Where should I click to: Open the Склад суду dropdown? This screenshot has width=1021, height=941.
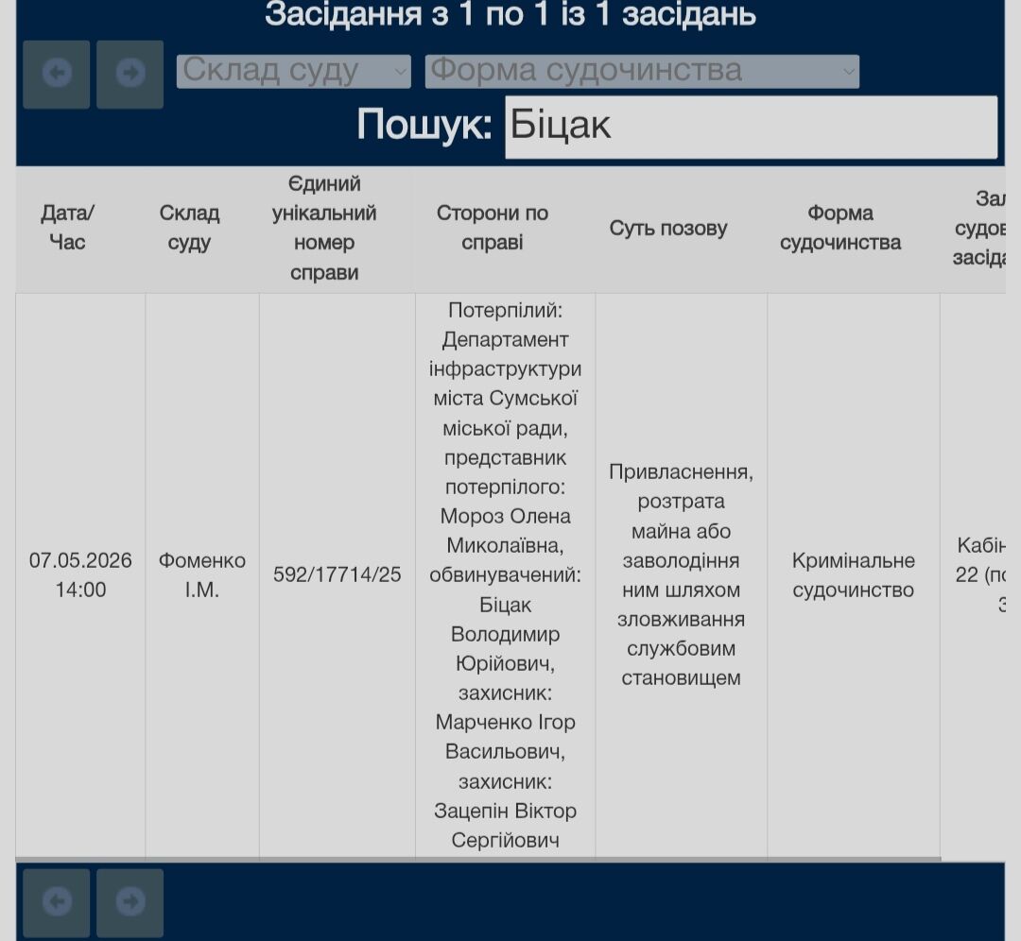[x=293, y=70]
